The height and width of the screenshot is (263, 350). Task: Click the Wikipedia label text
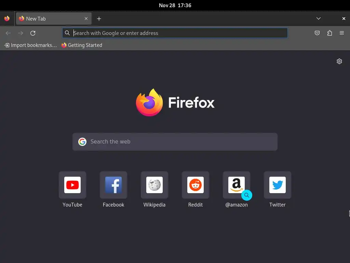click(x=154, y=205)
